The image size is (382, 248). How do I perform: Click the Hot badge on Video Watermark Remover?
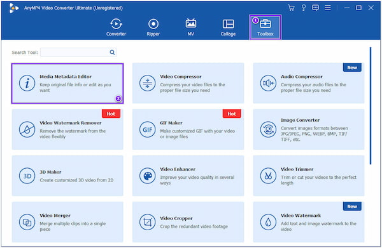[x=111, y=114]
